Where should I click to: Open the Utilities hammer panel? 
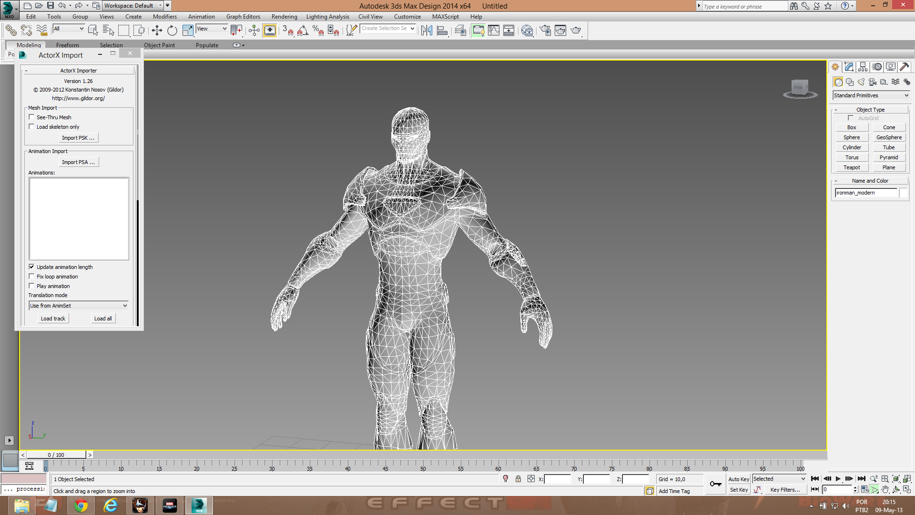pos(905,67)
